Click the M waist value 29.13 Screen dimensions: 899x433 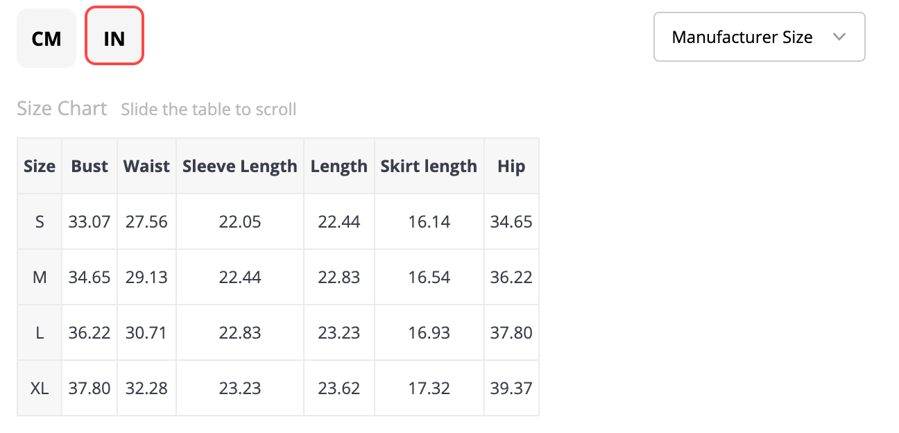(146, 277)
